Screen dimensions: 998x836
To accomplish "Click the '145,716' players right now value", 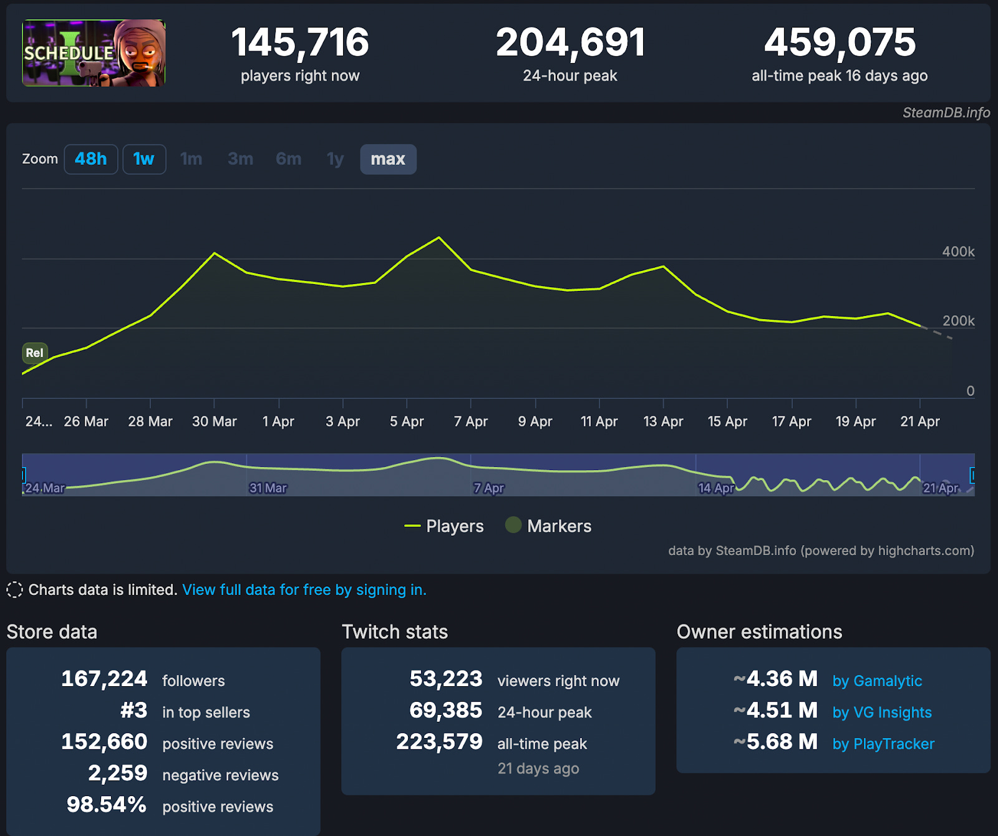I will coord(300,42).
